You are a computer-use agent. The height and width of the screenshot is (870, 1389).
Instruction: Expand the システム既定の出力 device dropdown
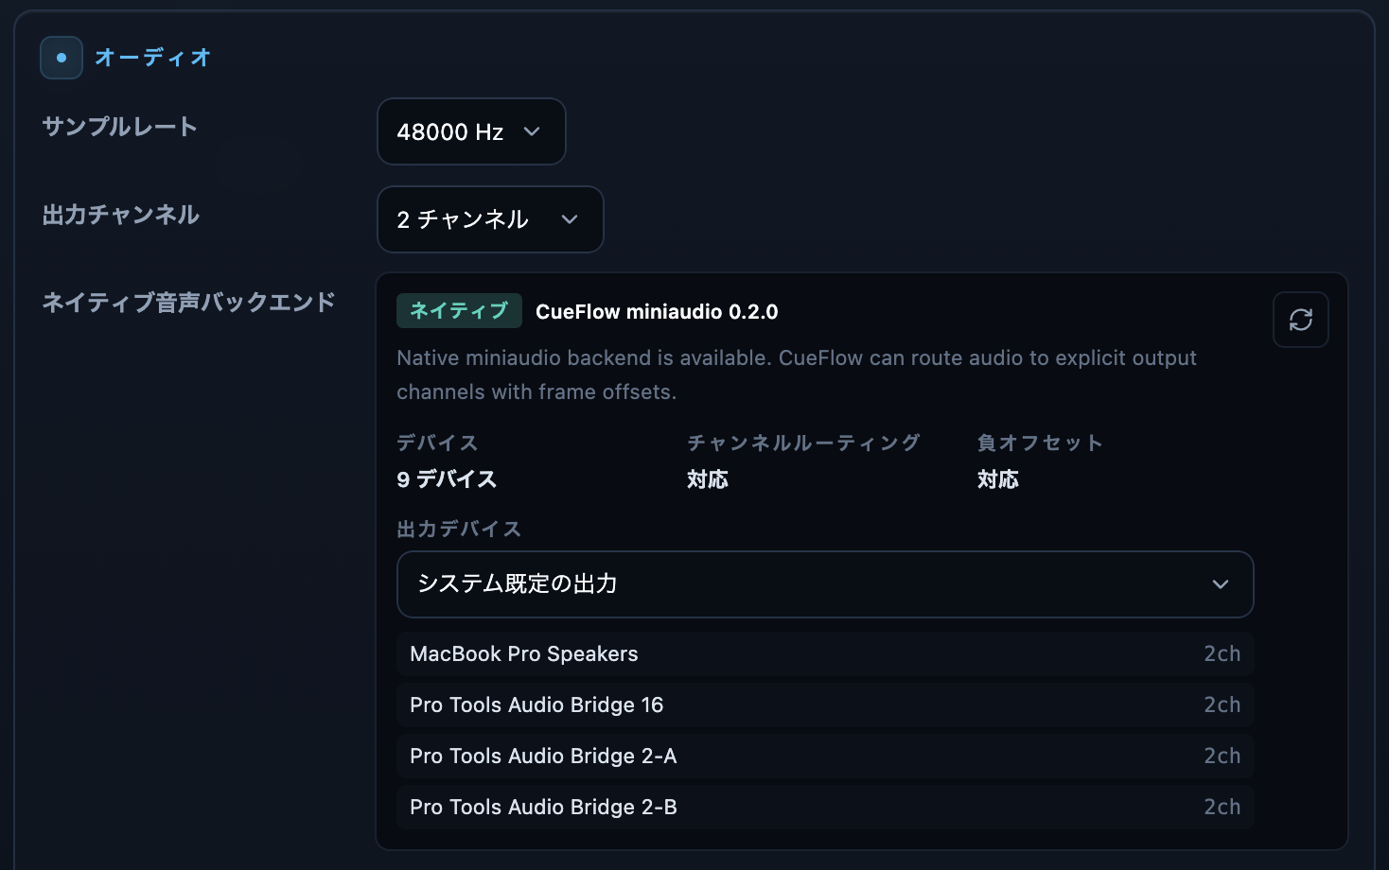point(825,584)
